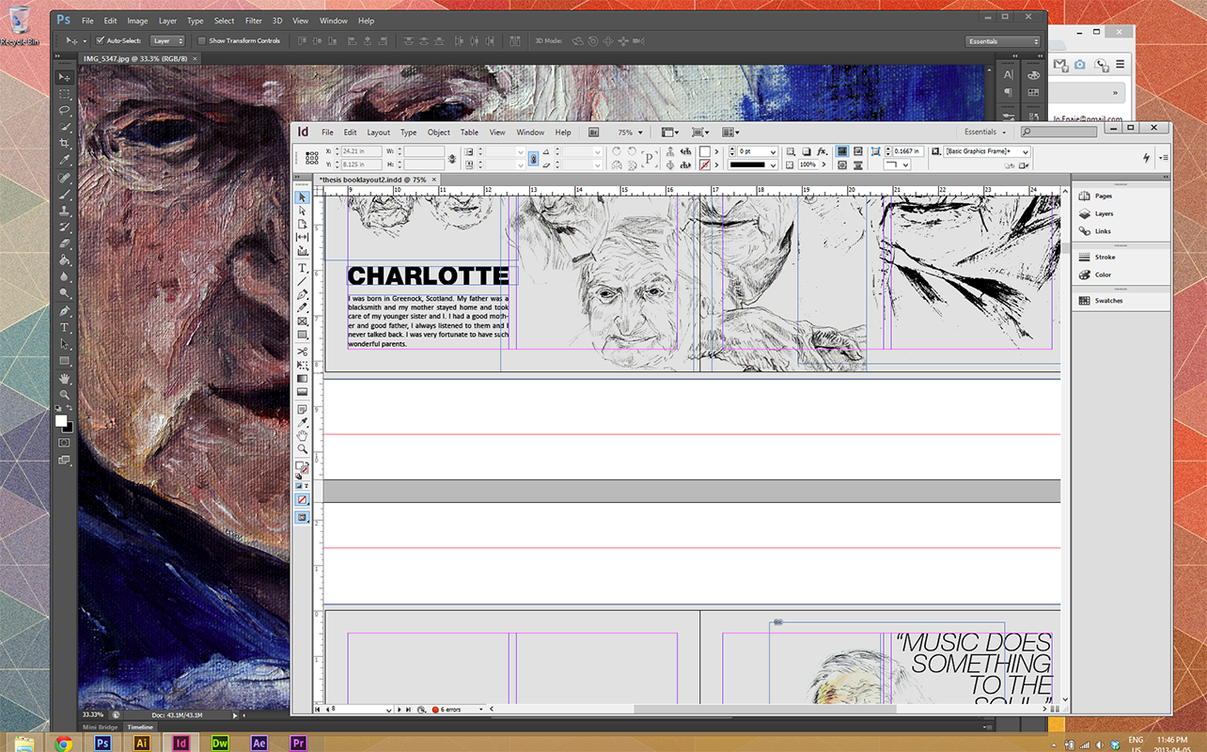Open the InDesign Pages panel

[x=1103, y=196]
